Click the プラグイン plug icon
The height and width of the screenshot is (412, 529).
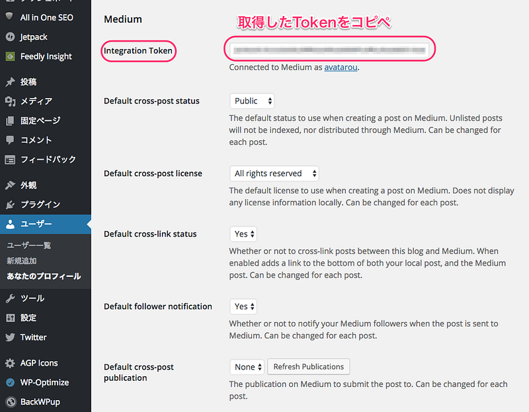coord(10,205)
